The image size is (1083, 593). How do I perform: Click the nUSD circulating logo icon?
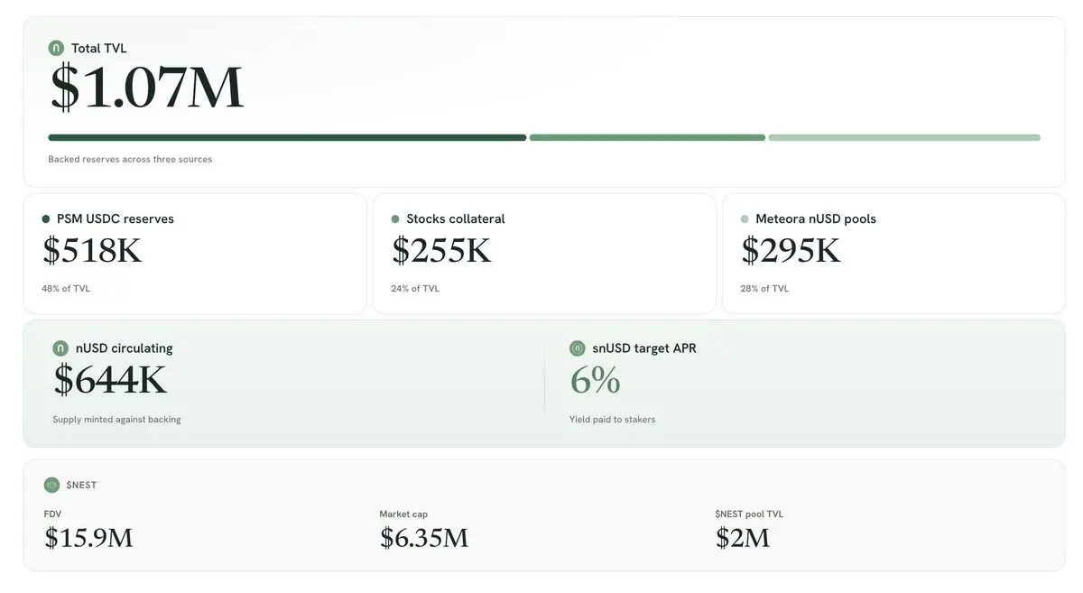60,348
